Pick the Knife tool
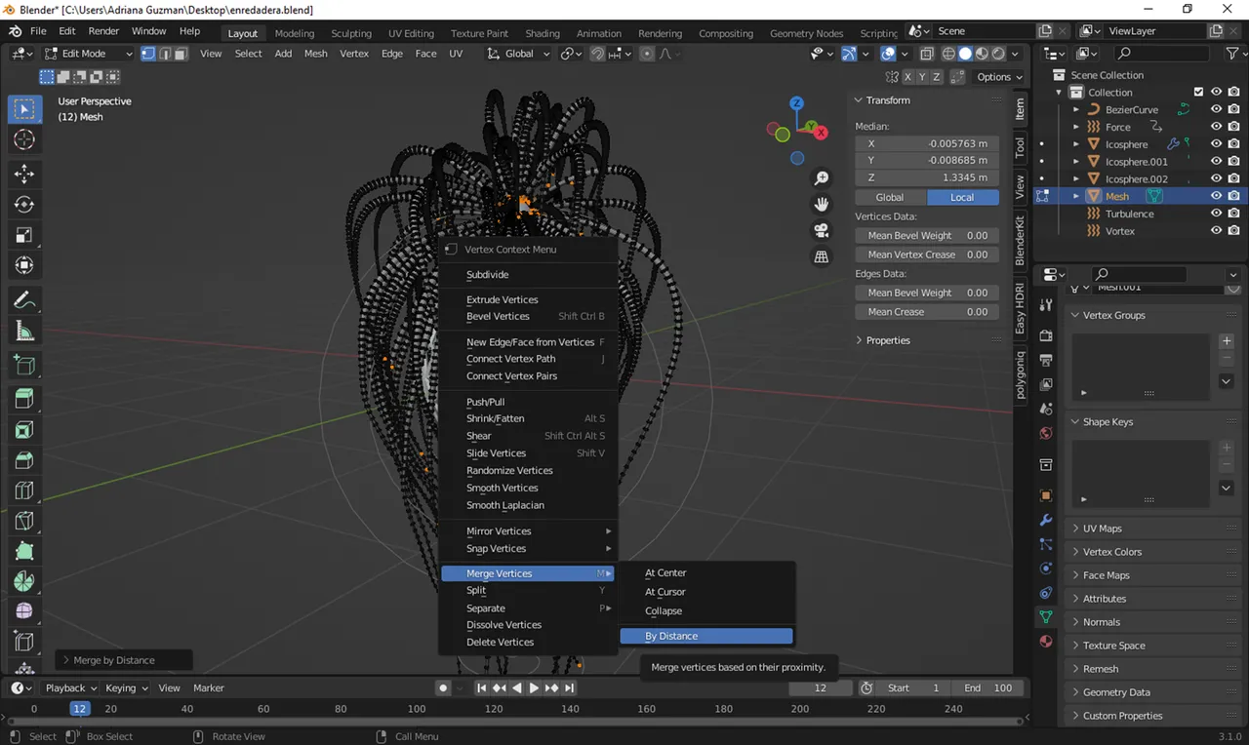1249x745 pixels. click(24, 521)
